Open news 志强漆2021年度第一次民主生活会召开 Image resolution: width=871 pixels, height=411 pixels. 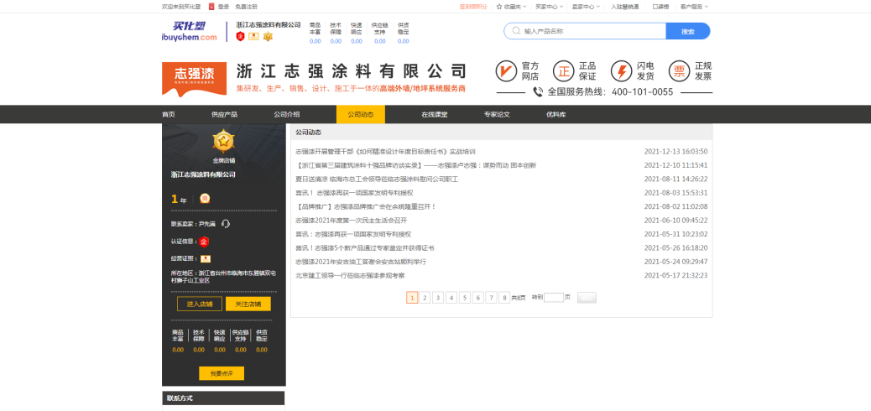[351, 220]
